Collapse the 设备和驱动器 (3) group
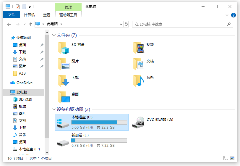The image size is (240, 166). click(54, 109)
